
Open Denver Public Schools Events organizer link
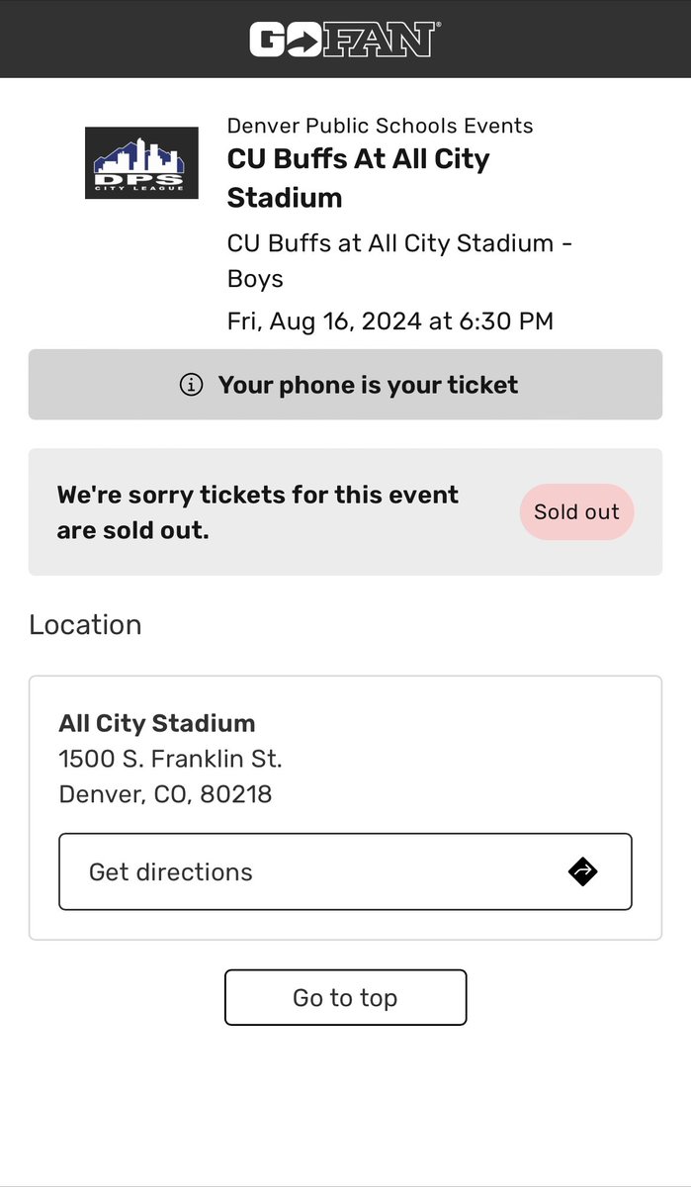(x=380, y=126)
